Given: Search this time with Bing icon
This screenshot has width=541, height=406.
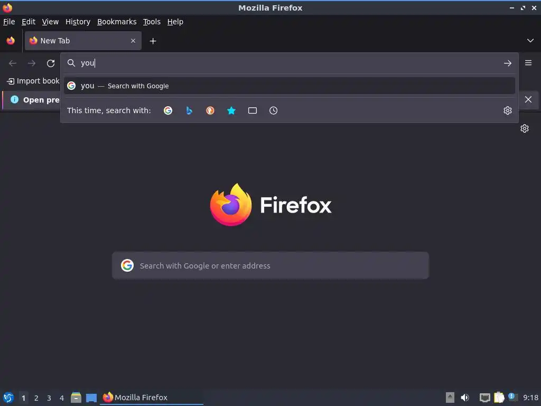Looking at the screenshot, I should 189,110.
